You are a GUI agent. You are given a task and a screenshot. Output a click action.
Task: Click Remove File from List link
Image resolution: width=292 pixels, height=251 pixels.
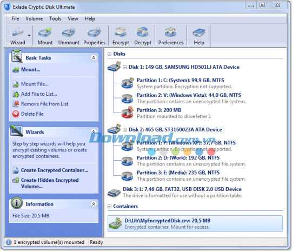pos(44,104)
